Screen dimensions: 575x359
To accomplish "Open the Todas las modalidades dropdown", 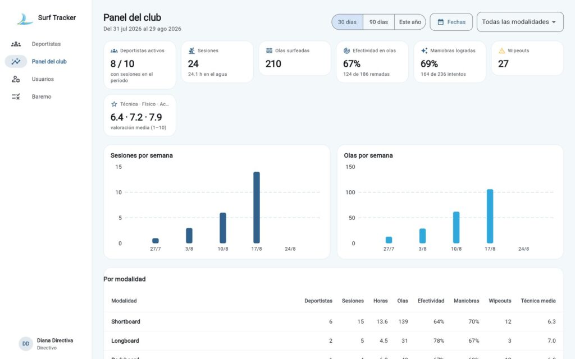I will 520,22.
